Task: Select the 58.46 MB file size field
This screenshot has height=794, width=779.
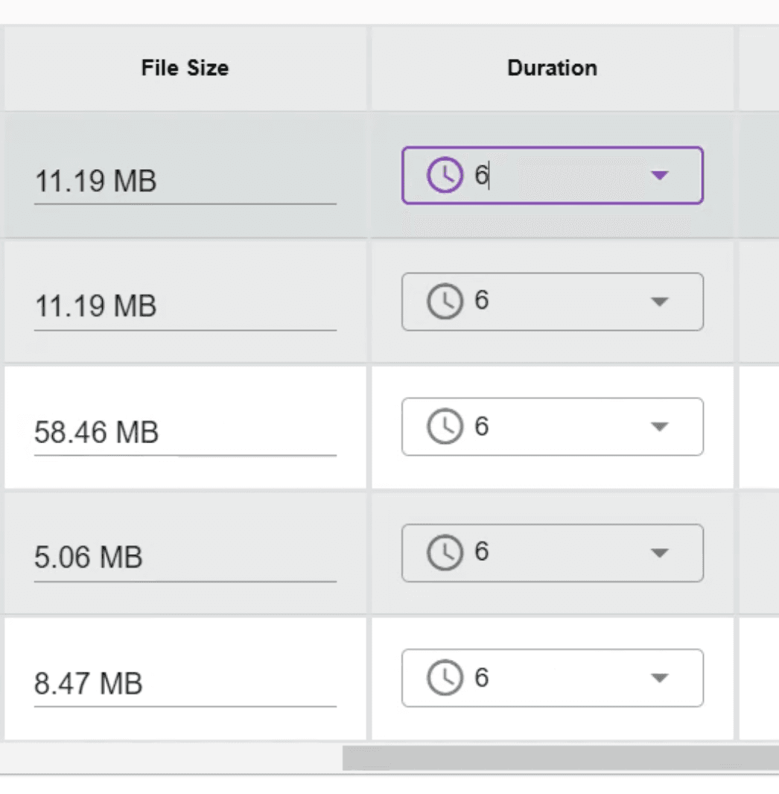Action: click(x=185, y=432)
